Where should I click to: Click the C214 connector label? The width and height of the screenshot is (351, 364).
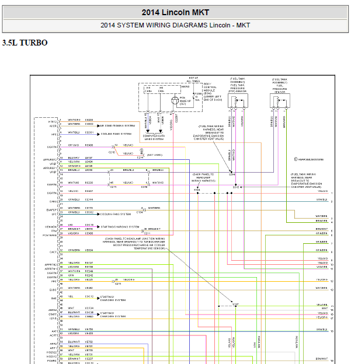[140, 157]
